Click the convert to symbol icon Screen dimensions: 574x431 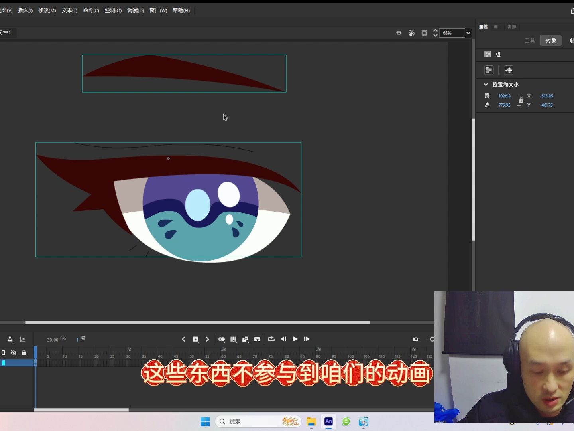click(509, 70)
